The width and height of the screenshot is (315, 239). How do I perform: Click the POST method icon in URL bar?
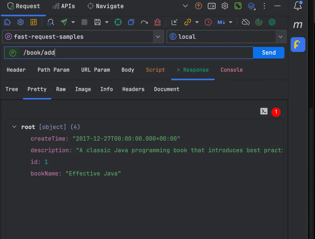click(x=13, y=53)
